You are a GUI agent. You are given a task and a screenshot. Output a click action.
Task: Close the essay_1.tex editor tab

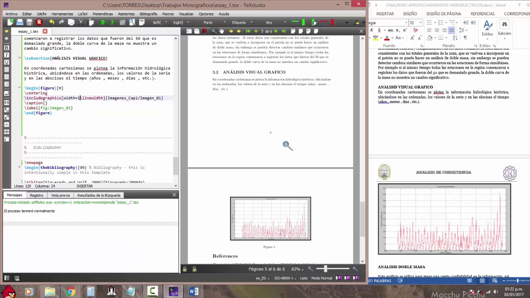click(x=45, y=31)
